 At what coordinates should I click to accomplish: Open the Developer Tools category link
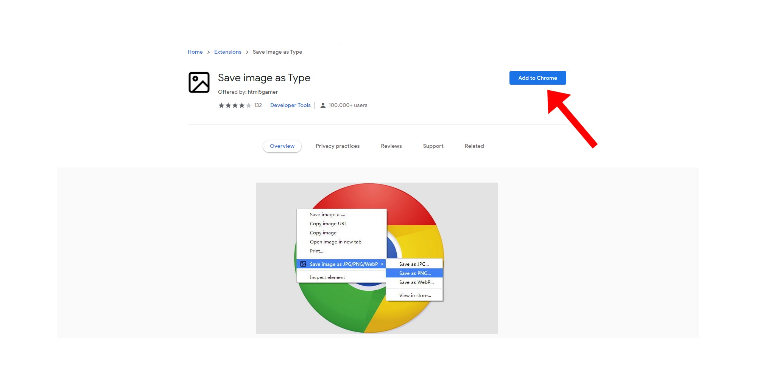click(x=290, y=105)
